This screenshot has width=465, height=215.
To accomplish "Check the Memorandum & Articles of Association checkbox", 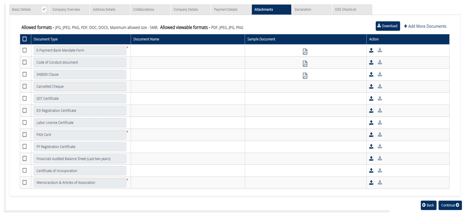I will [x=25, y=182].
